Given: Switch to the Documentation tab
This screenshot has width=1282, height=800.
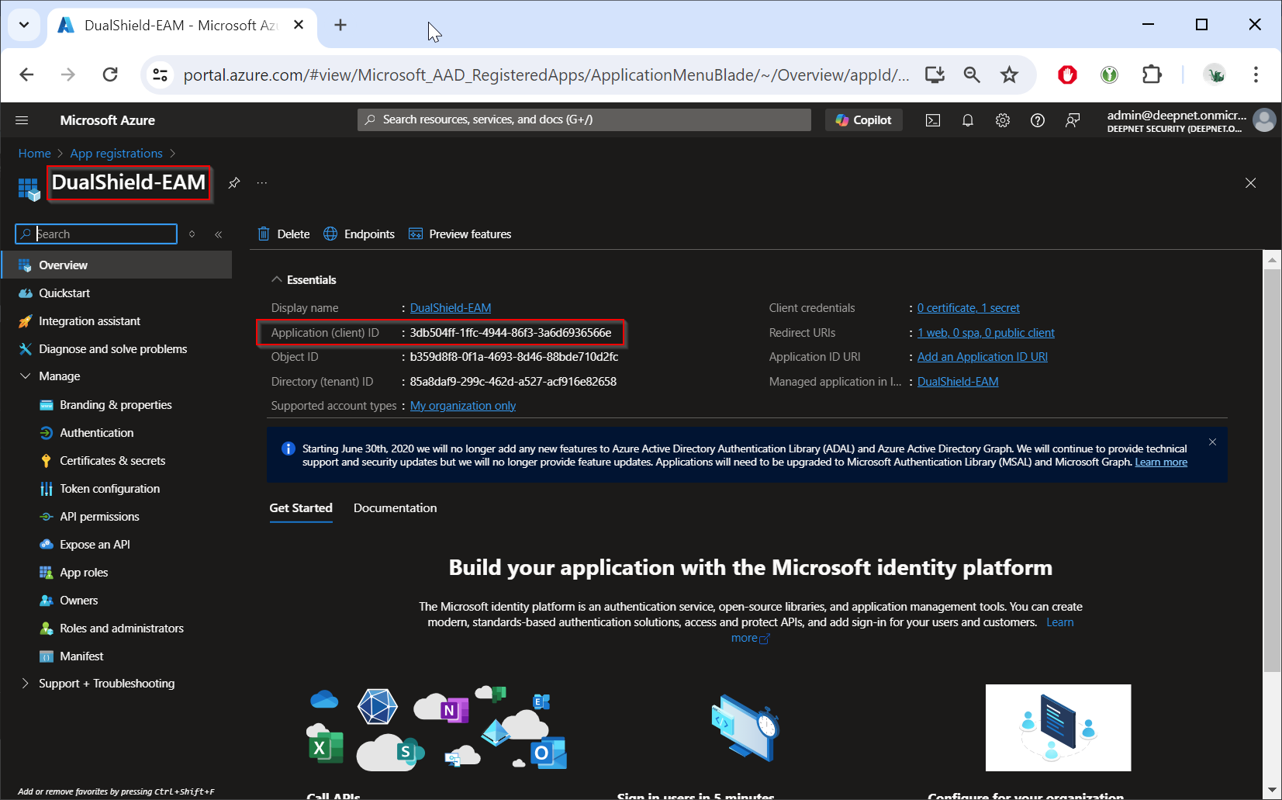Looking at the screenshot, I should coord(395,508).
